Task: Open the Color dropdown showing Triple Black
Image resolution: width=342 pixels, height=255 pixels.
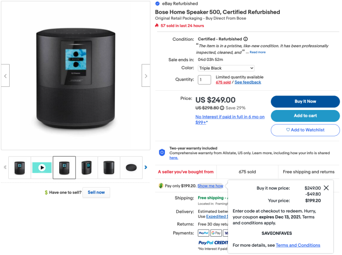Action: point(226,68)
